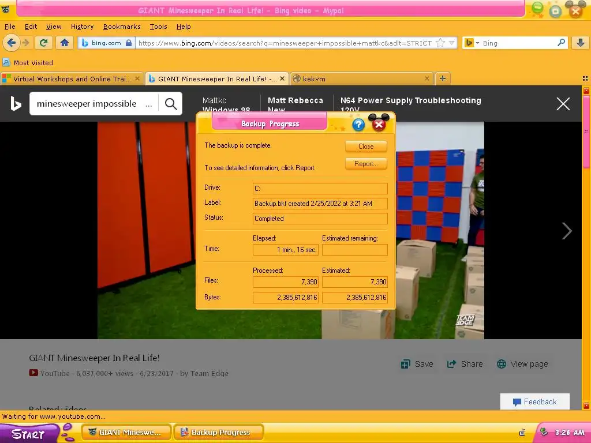Open help in Backup Progress dialog
Screen dimensions: 591x443
coord(358,125)
